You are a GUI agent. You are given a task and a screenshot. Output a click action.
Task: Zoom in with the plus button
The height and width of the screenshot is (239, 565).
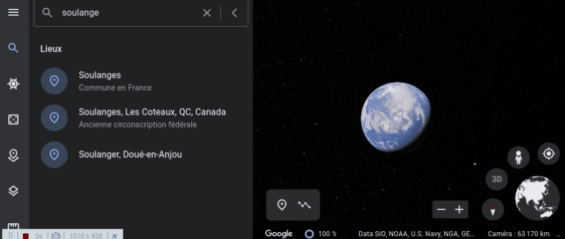459,209
